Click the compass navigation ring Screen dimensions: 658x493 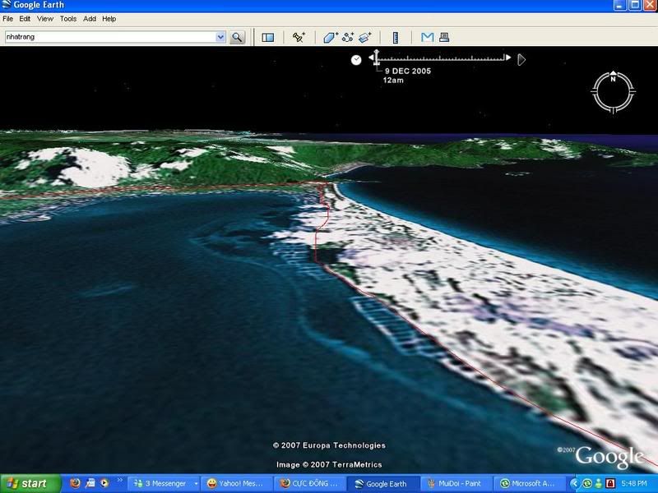pos(613,92)
